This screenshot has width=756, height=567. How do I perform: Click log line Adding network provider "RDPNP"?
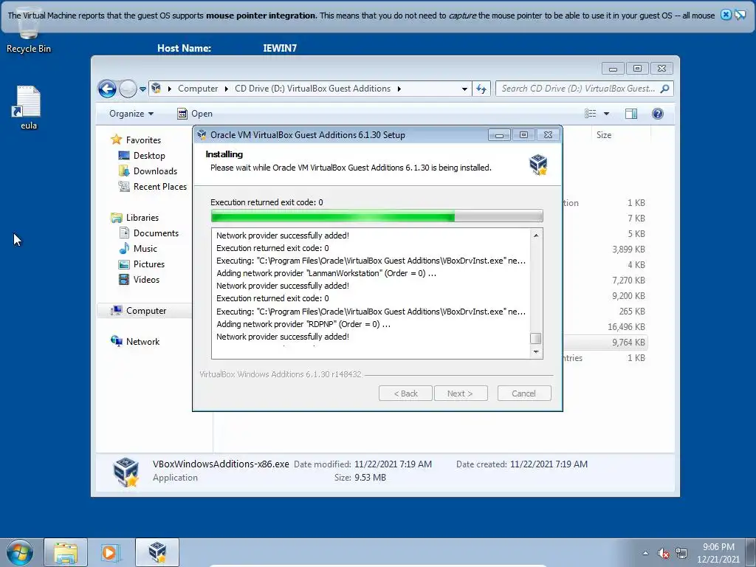tap(303, 325)
